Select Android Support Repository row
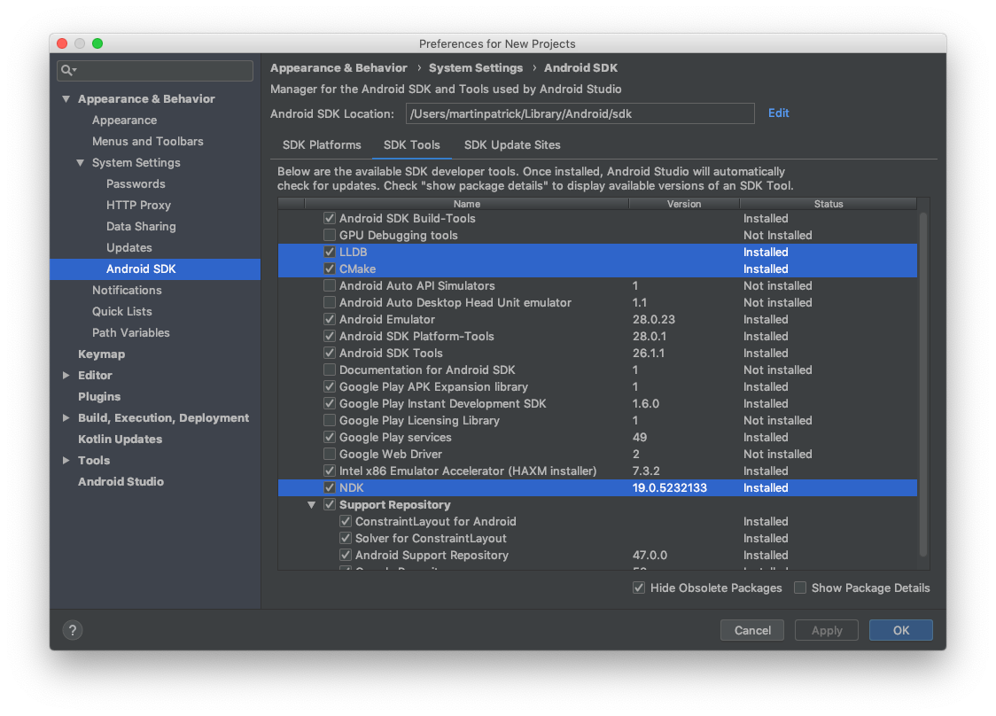This screenshot has width=996, height=716. (597, 555)
